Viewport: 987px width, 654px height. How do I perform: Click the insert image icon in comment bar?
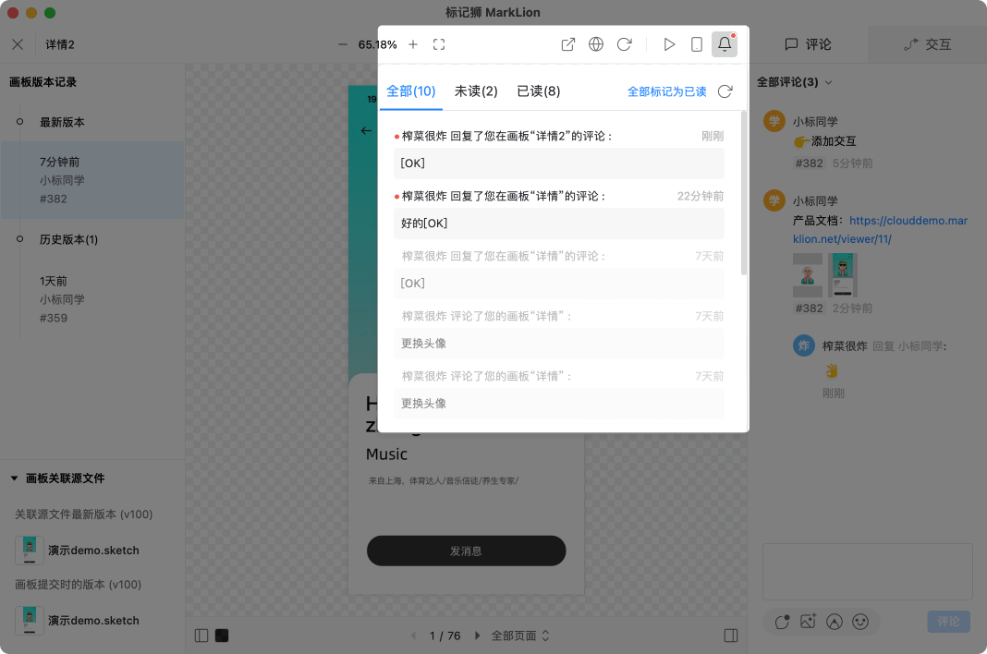(x=809, y=622)
